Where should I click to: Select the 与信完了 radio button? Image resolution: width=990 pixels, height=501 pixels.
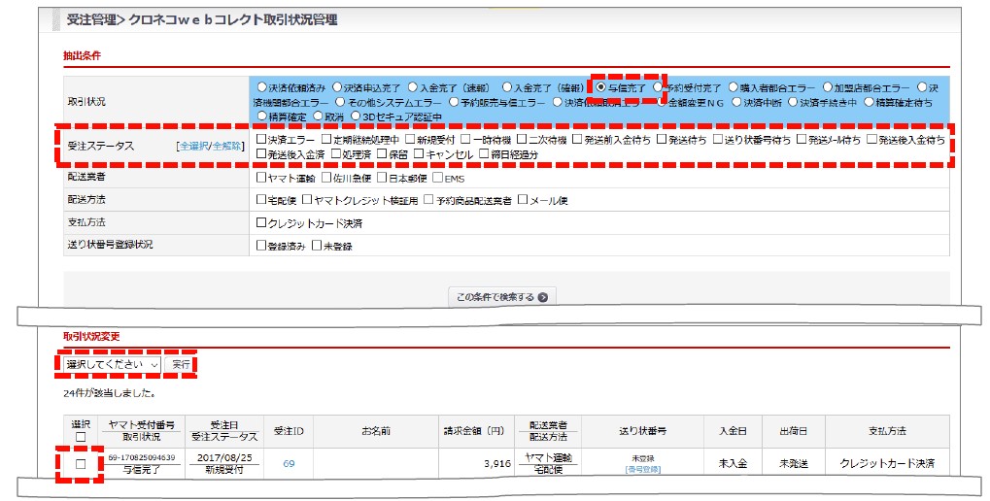pos(601,86)
